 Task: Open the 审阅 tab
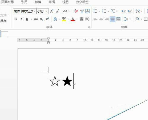[x=52, y=2]
